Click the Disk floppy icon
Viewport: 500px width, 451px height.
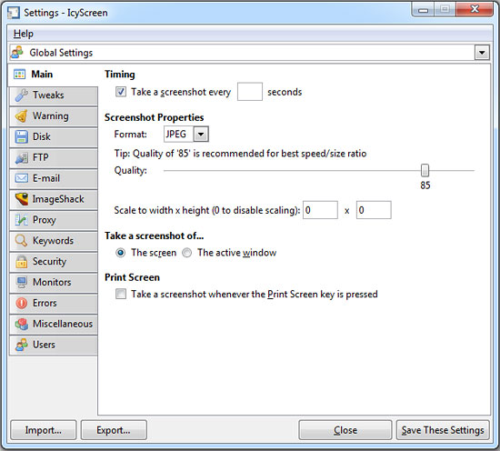(x=22, y=136)
